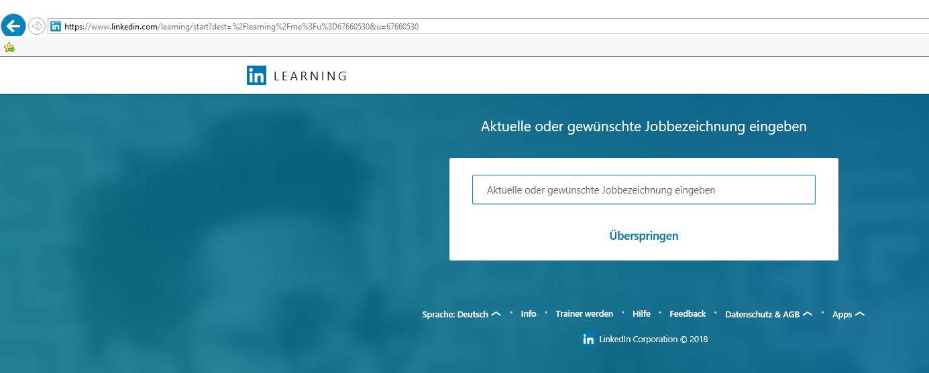This screenshot has height=373, width=929.
Task: Click the LinkedIn Corporation © 2018 text
Action: (653, 340)
